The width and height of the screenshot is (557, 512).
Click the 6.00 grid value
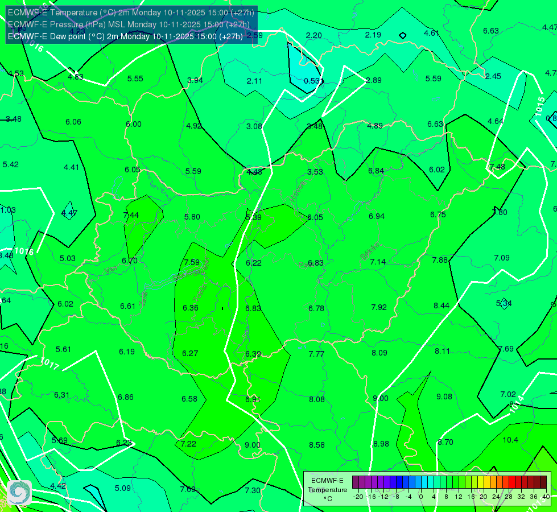tap(134, 124)
